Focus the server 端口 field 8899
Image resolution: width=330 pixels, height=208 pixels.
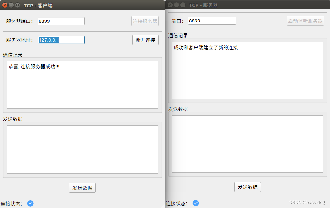[x=212, y=21]
